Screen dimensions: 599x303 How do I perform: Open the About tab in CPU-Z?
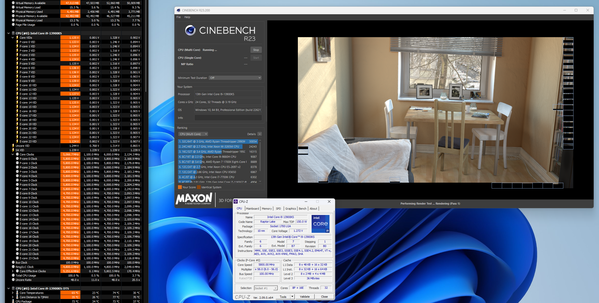pos(313,209)
